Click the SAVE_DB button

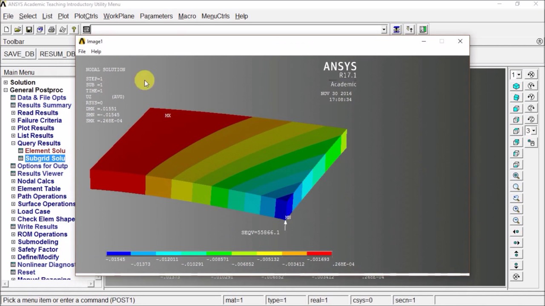pos(19,54)
